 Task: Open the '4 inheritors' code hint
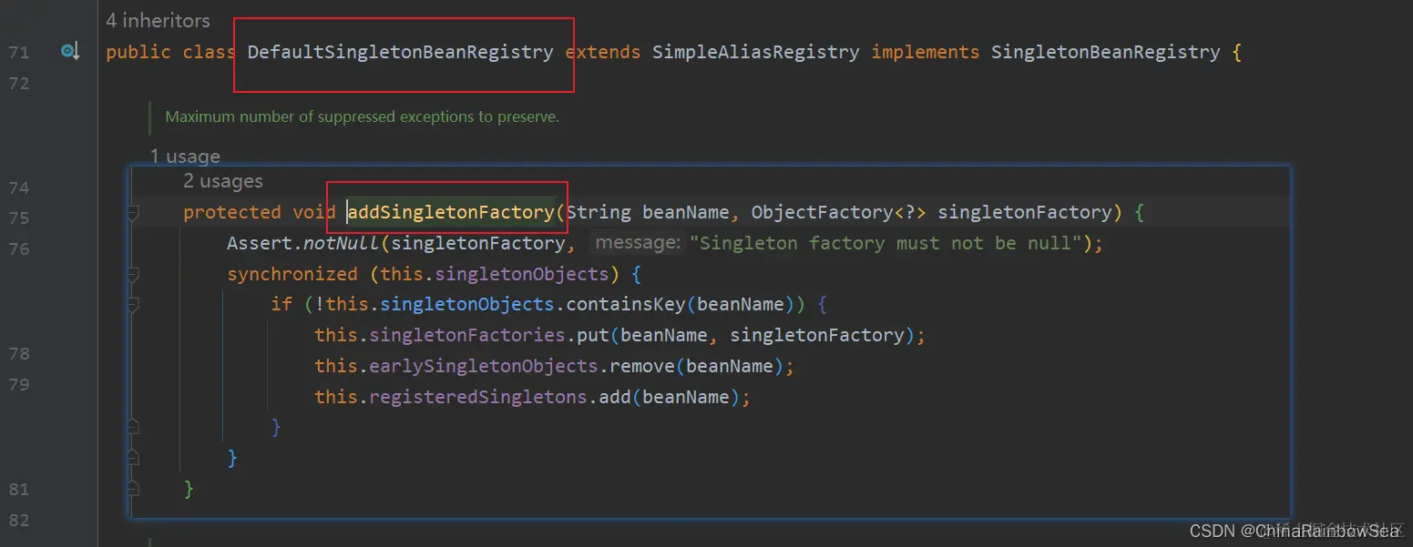(158, 20)
